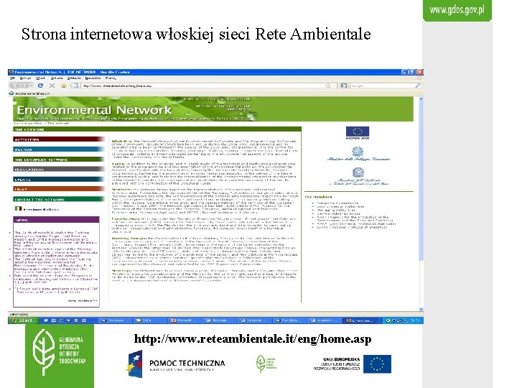Open the LINKS navigation bar

click(59, 190)
